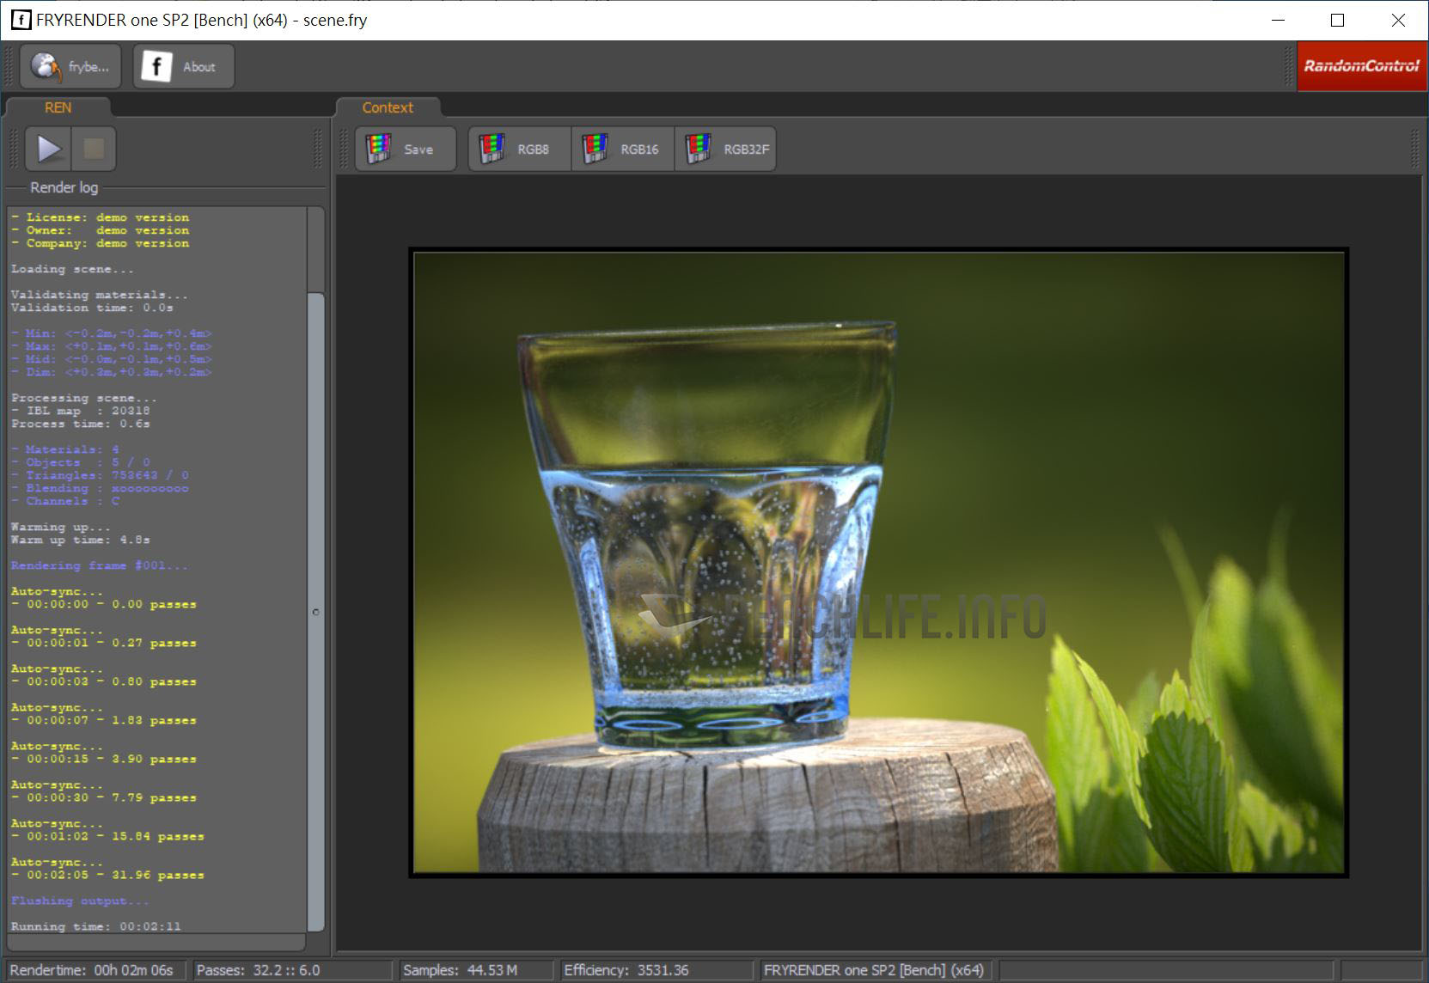Click the Efficiency readout in status bar
Viewport: 1429px width, 983px height.
626,970
